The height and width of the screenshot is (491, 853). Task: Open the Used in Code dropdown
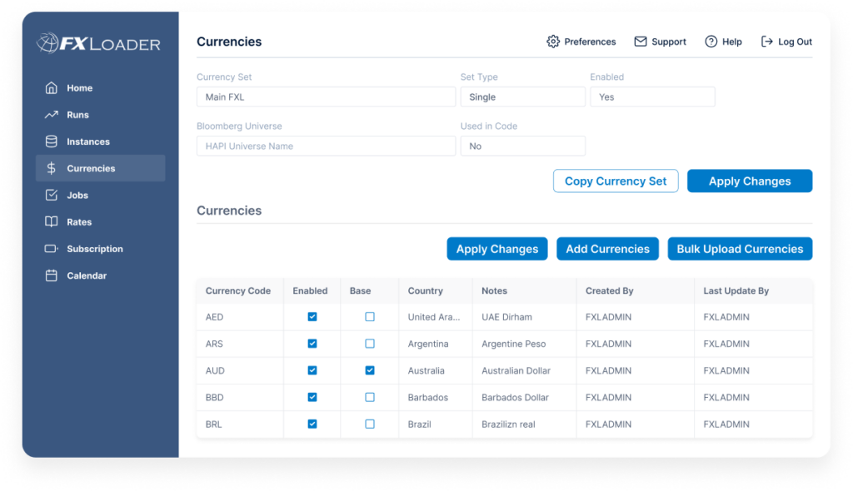point(522,146)
